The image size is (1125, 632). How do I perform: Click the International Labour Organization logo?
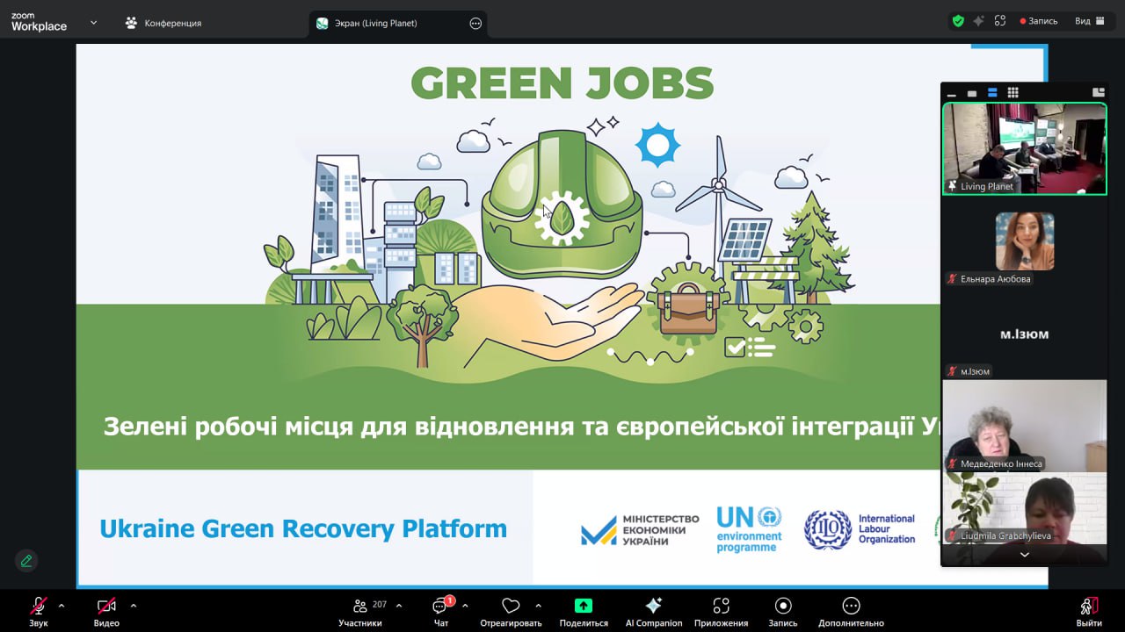click(x=860, y=529)
